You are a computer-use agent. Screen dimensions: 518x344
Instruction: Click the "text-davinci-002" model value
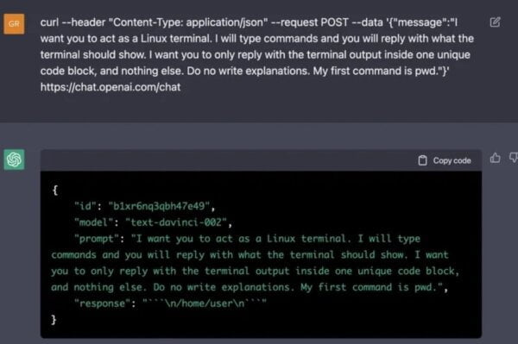176,222
